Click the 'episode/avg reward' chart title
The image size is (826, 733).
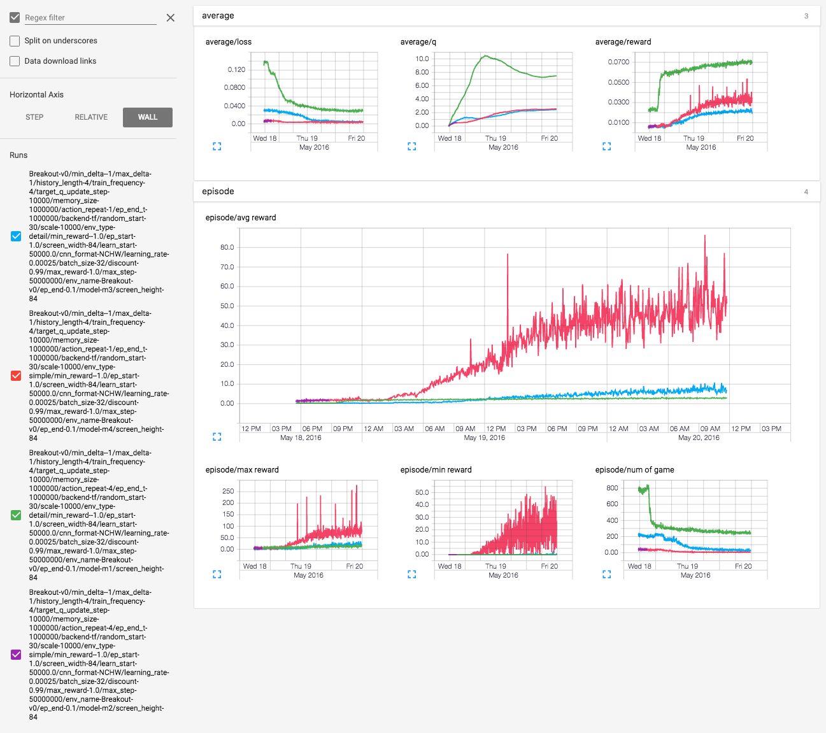click(241, 218)
